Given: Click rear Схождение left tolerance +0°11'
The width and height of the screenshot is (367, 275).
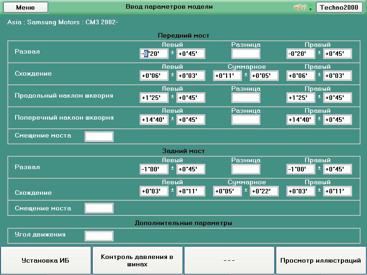Looking at the screenshot, I should (191, 191).
